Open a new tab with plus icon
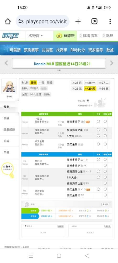118x263 pixels. coord(78,21)
